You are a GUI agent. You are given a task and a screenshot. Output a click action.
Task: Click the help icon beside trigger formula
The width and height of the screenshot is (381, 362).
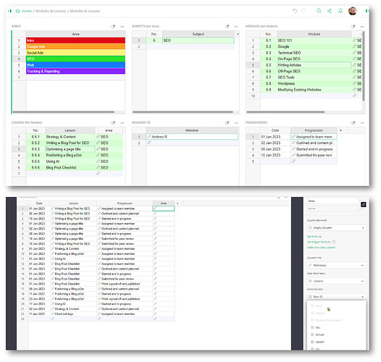pos(334,242)
